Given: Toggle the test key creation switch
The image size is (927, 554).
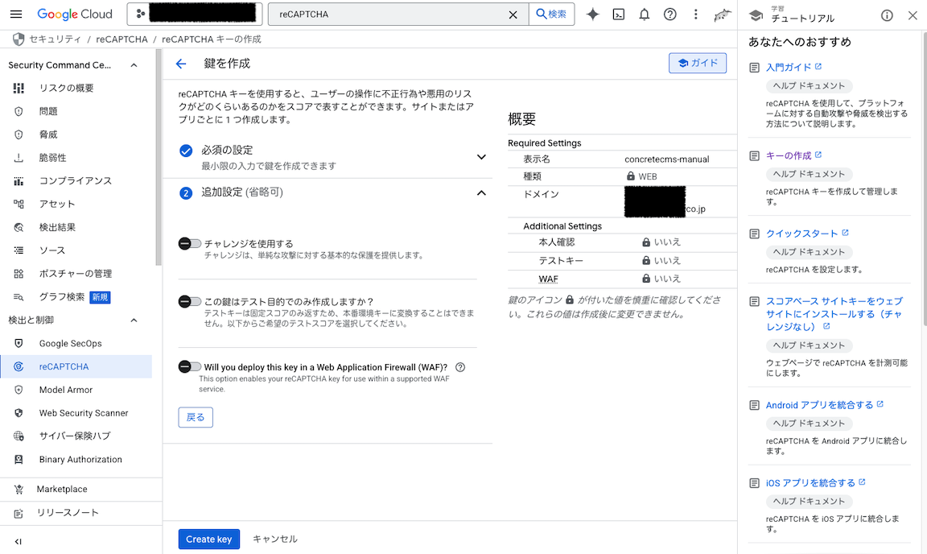Looking at the screenshot, I should [188, 302].
